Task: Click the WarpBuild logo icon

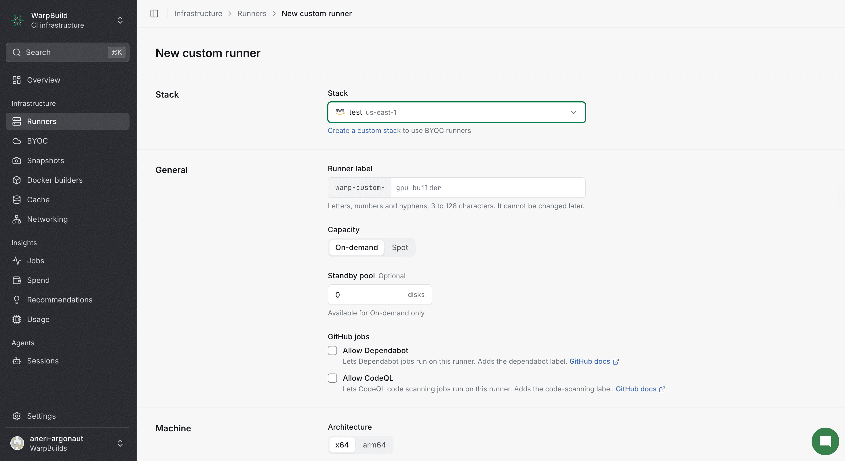Action: point(18,20)
